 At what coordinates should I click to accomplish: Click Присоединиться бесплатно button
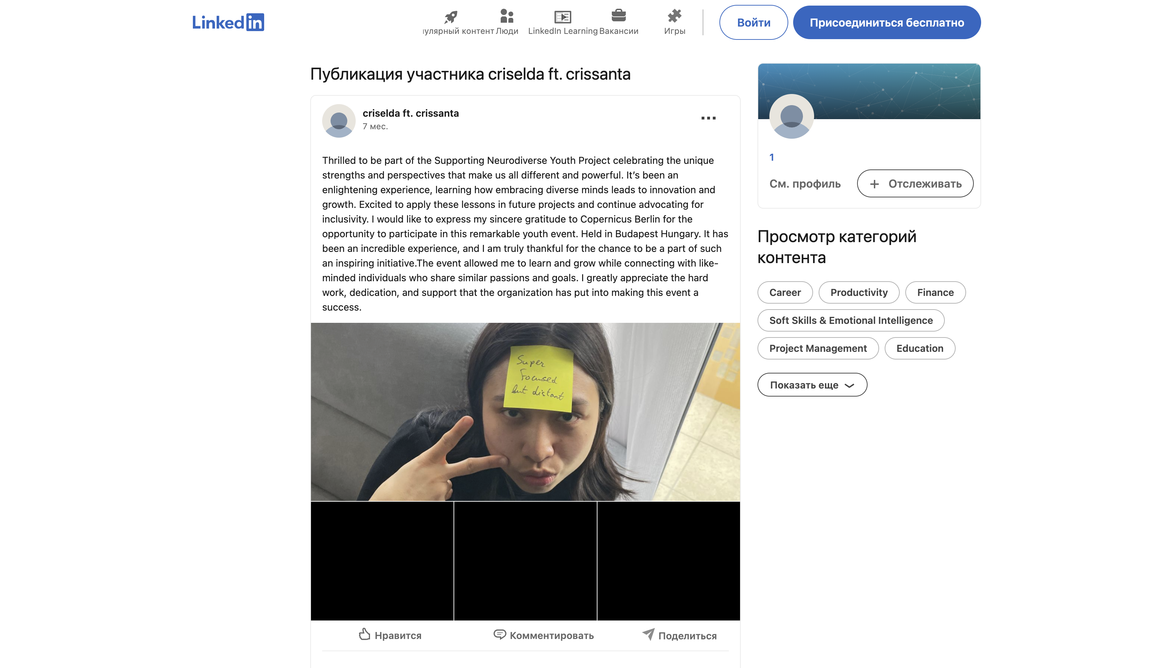[886, 22]
